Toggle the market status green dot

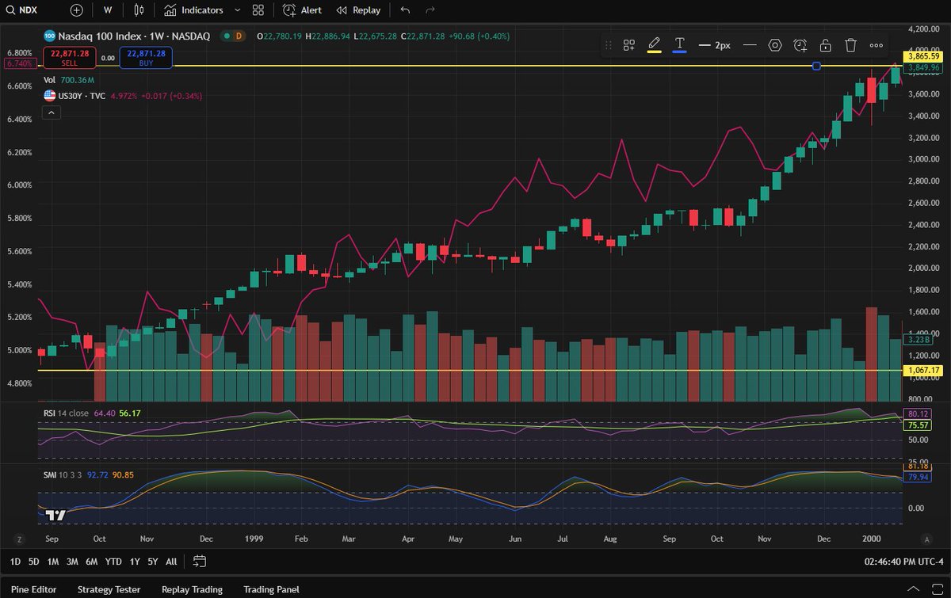click(226, 36)
